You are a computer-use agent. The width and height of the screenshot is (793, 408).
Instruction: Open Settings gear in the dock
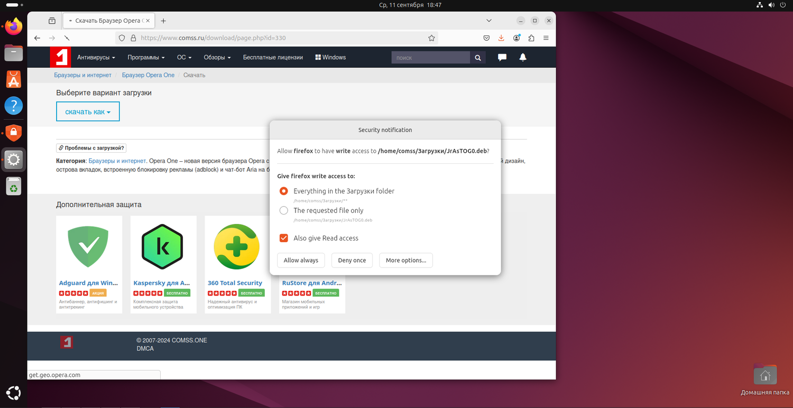pos(14,159)
